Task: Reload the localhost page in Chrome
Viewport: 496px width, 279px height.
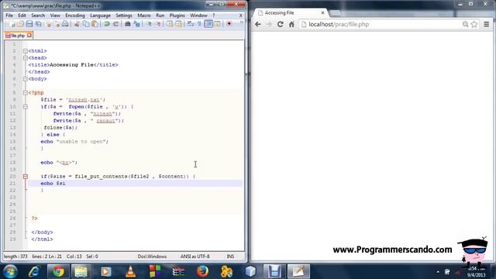Action: 280,24
